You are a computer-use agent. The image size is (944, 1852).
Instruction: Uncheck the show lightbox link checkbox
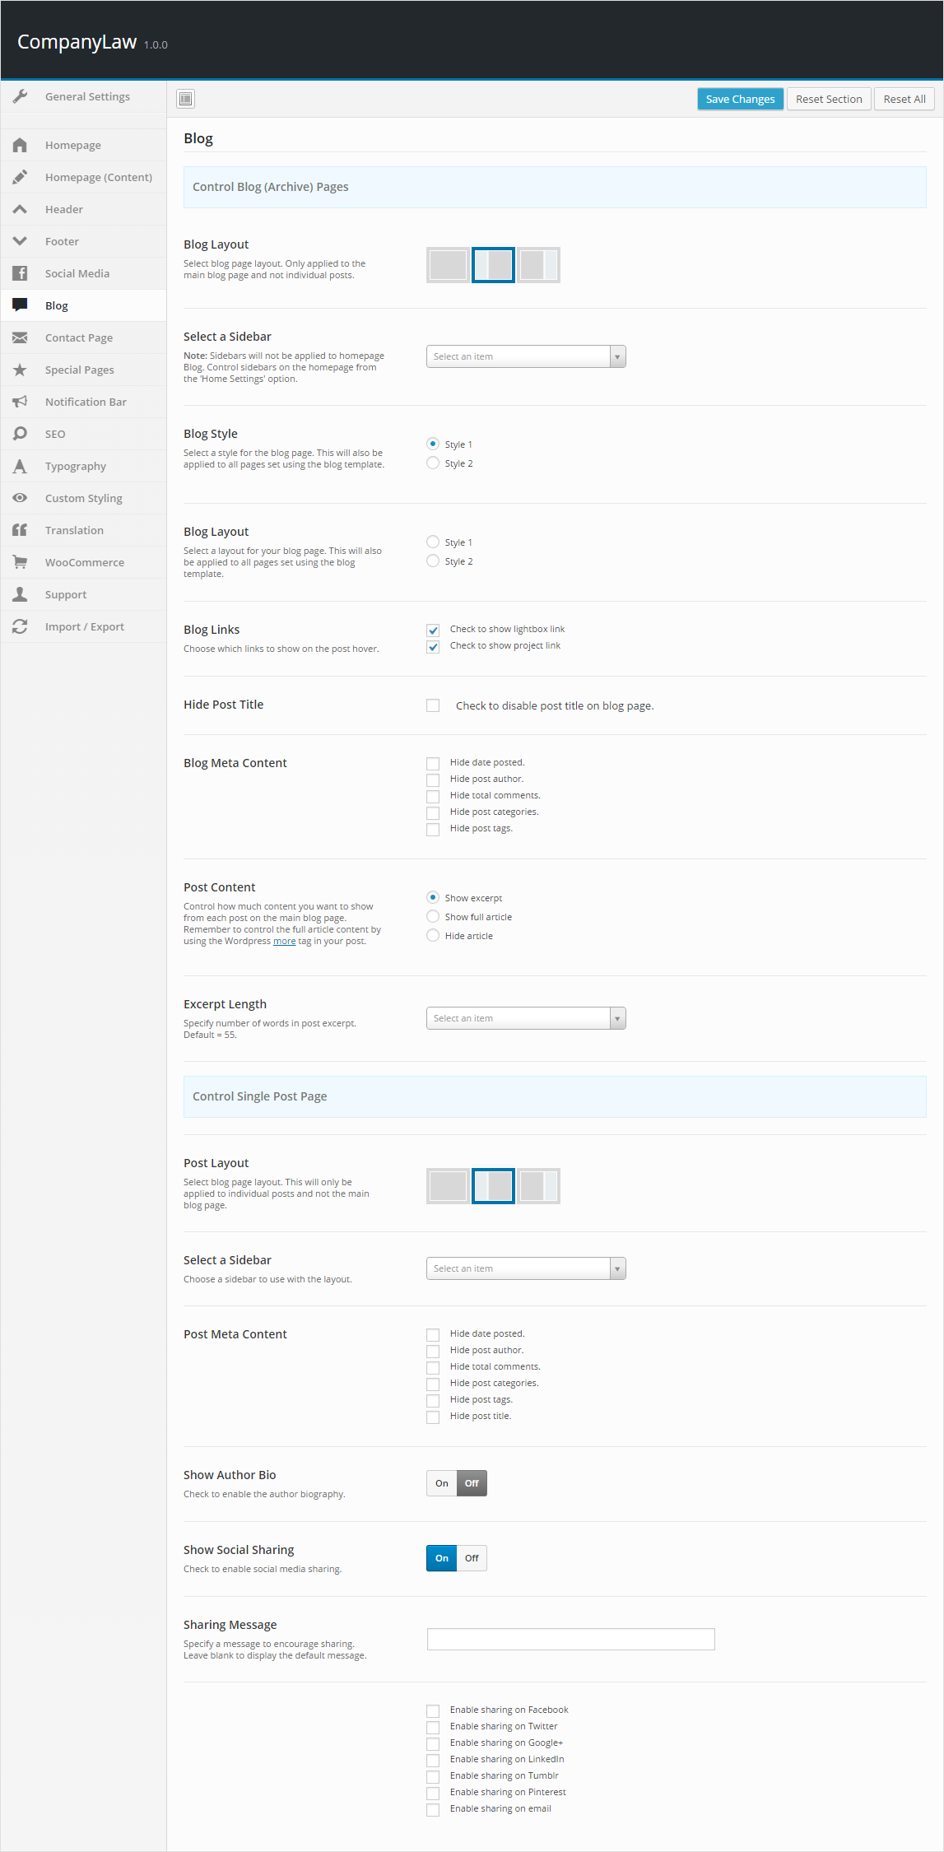(433, 630)
